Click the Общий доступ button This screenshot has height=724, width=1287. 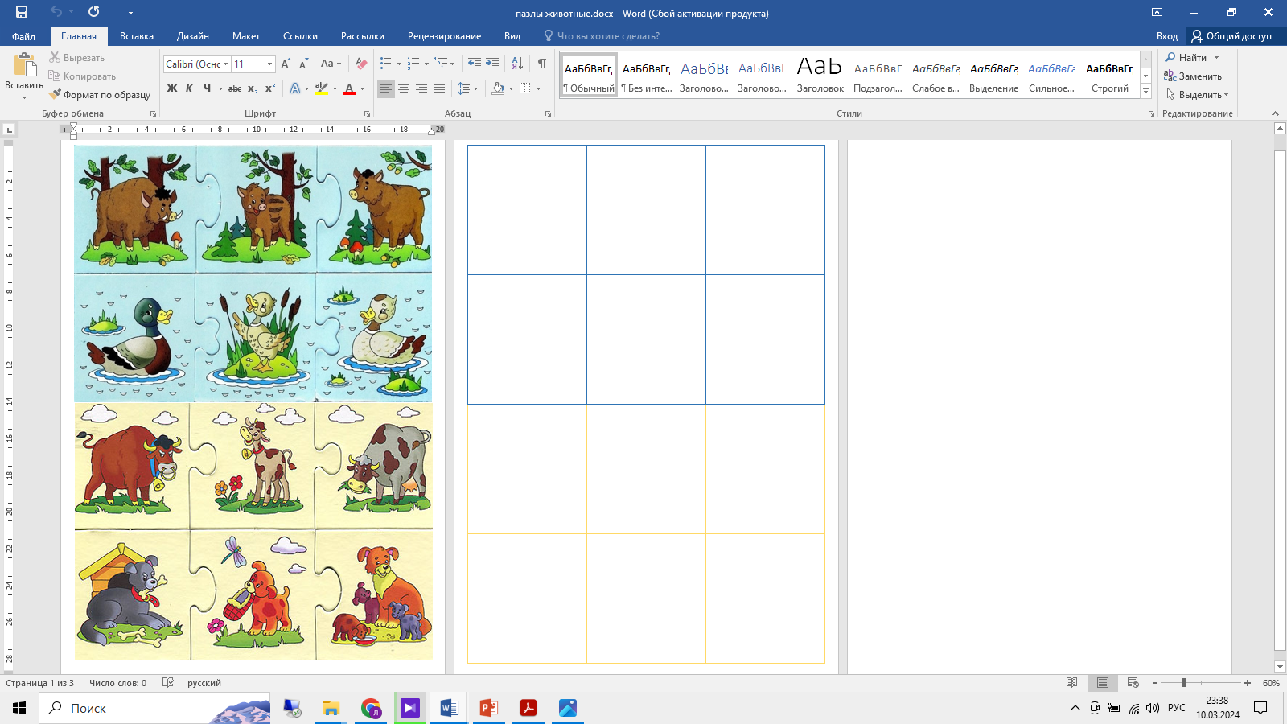1231,36
